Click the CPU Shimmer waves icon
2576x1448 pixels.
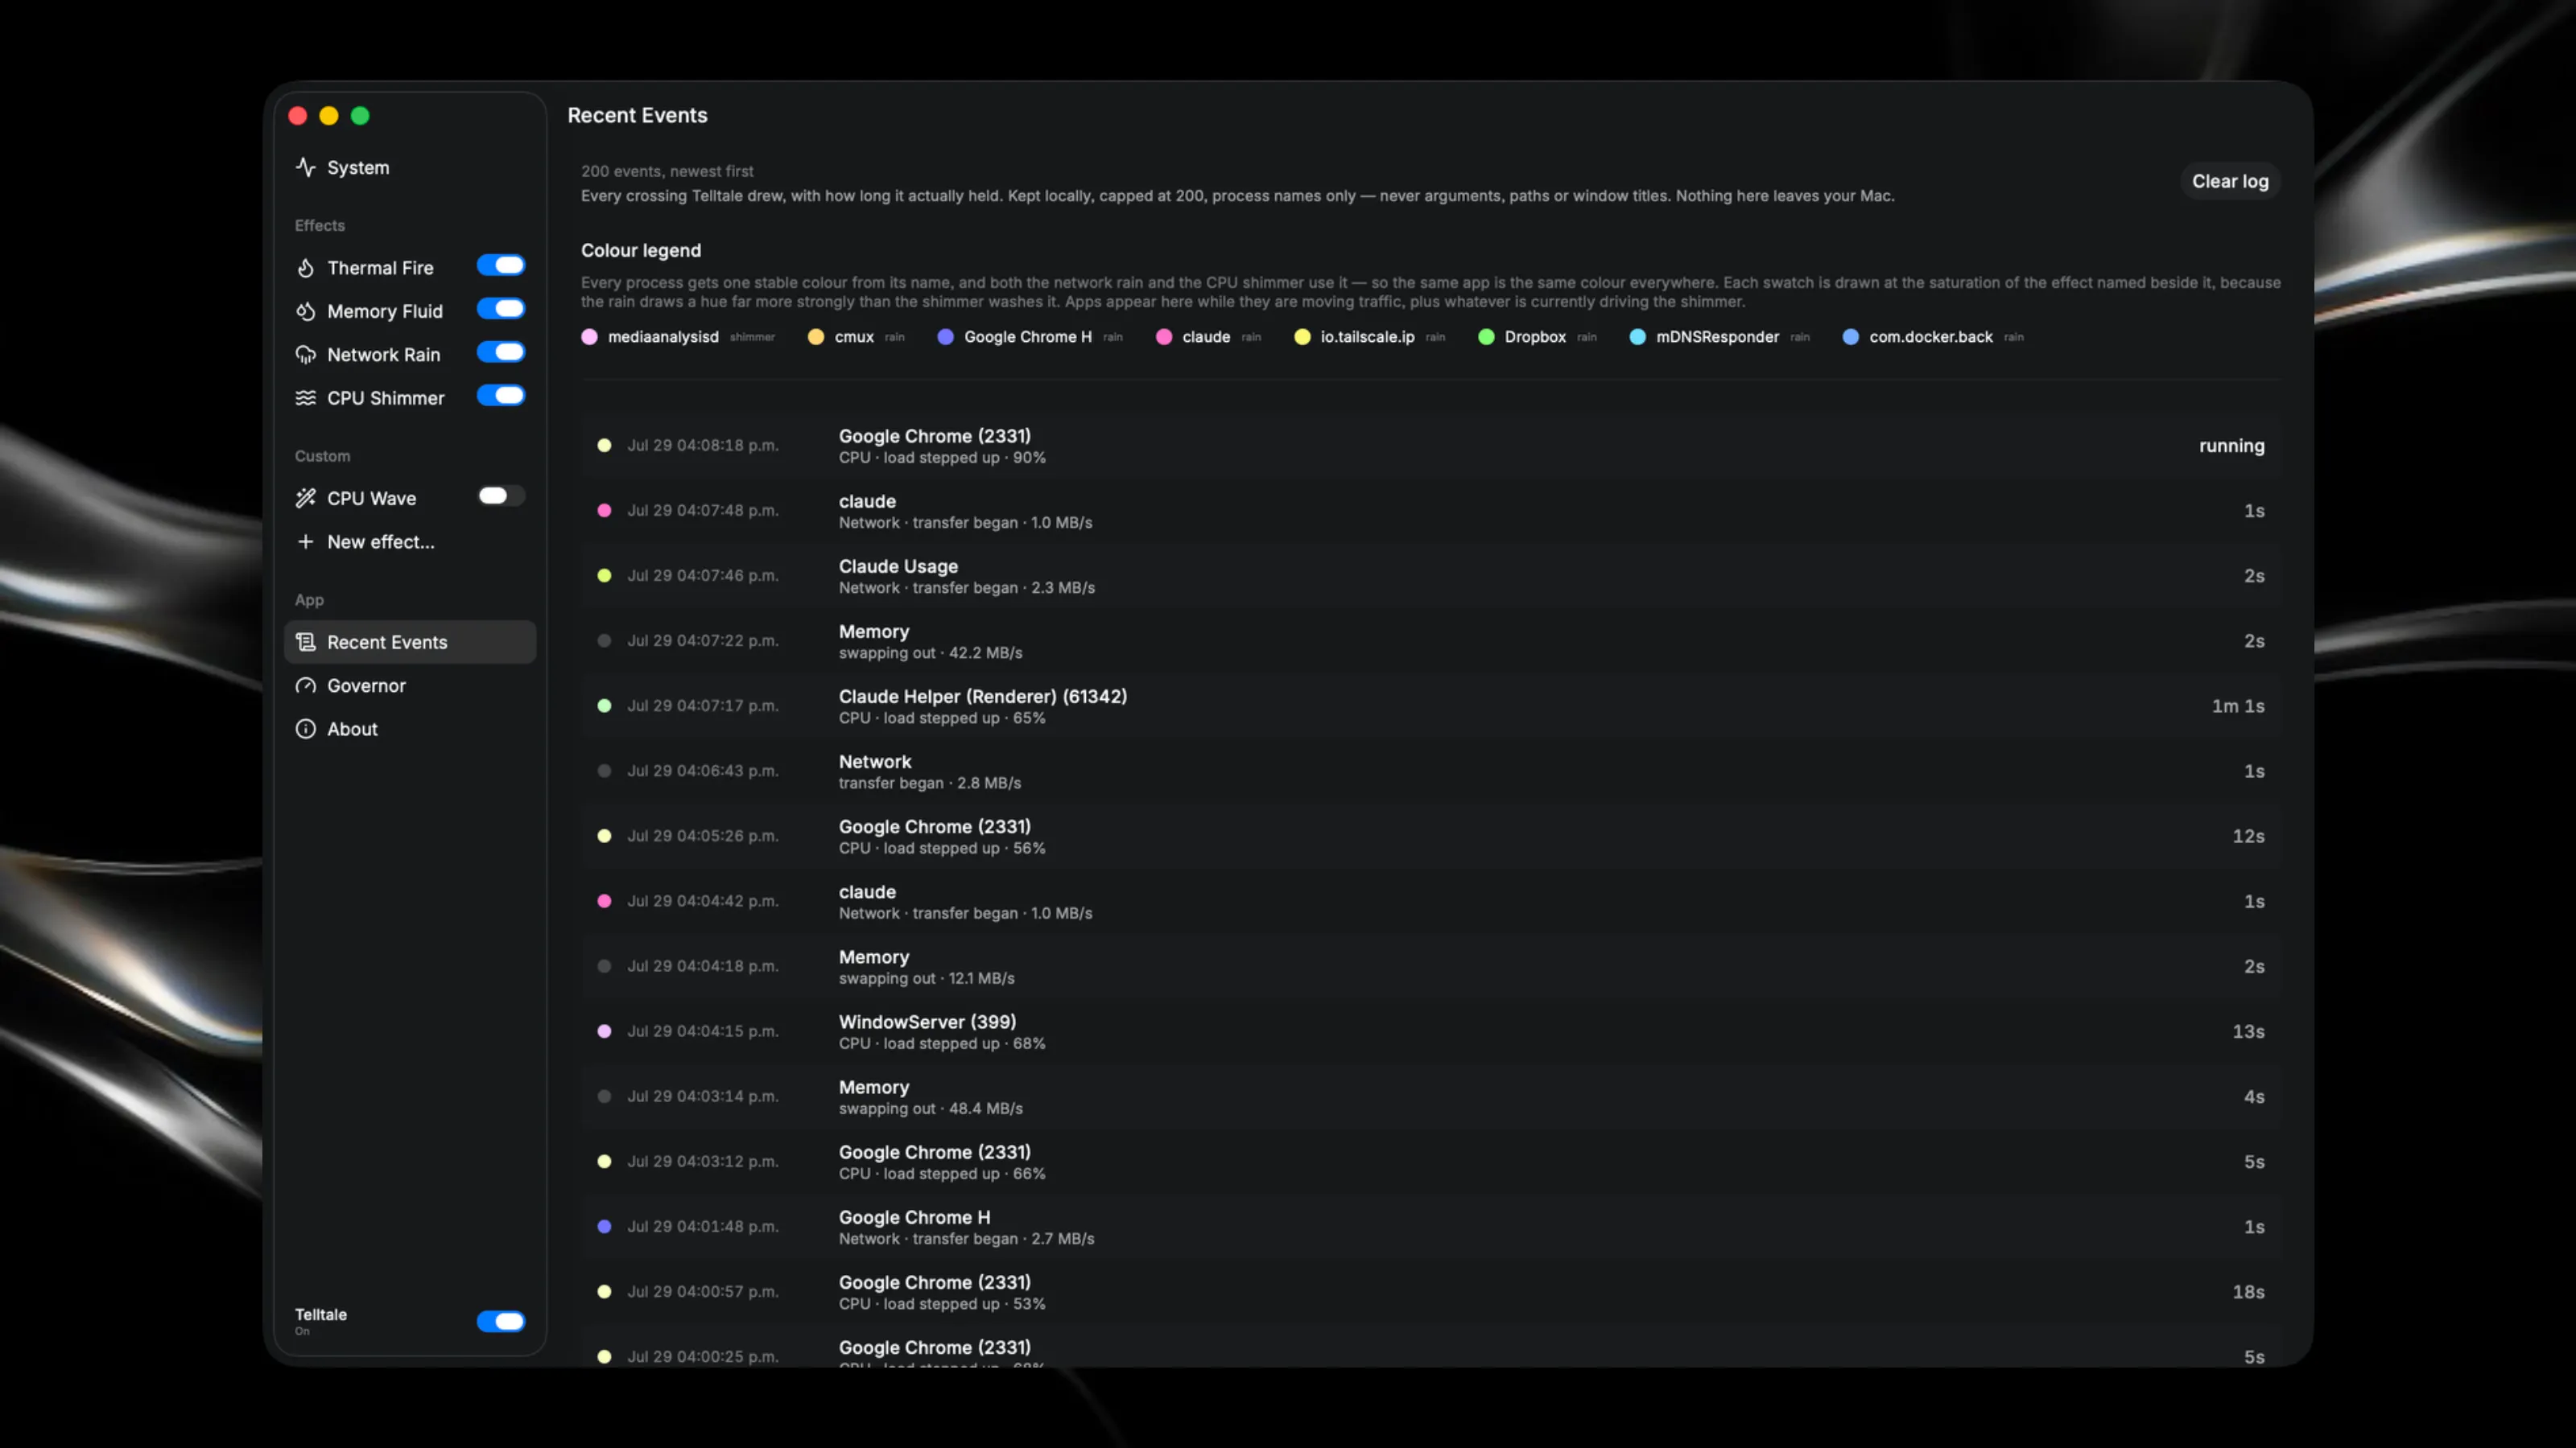pos(305,397)
